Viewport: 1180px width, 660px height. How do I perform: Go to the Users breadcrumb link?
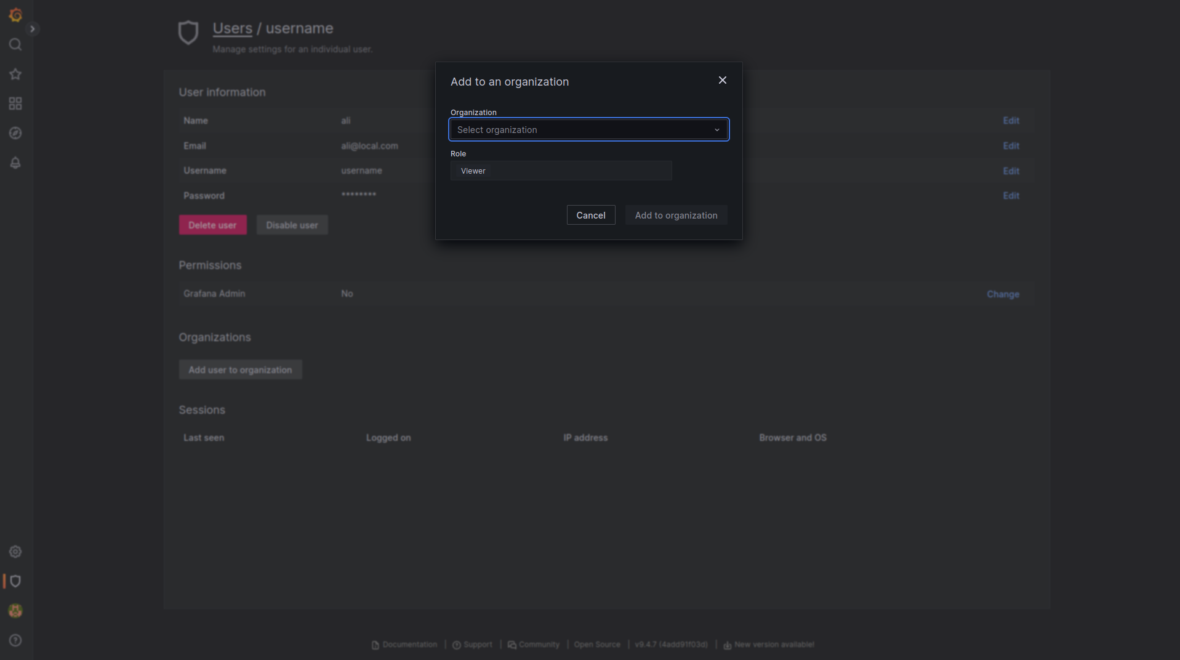click(x=233, y=28)
